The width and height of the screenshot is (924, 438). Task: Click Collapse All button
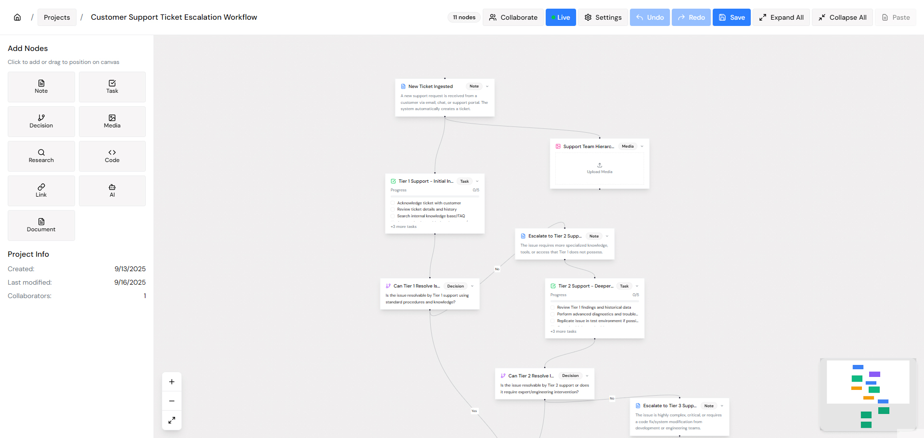(842, 17)
